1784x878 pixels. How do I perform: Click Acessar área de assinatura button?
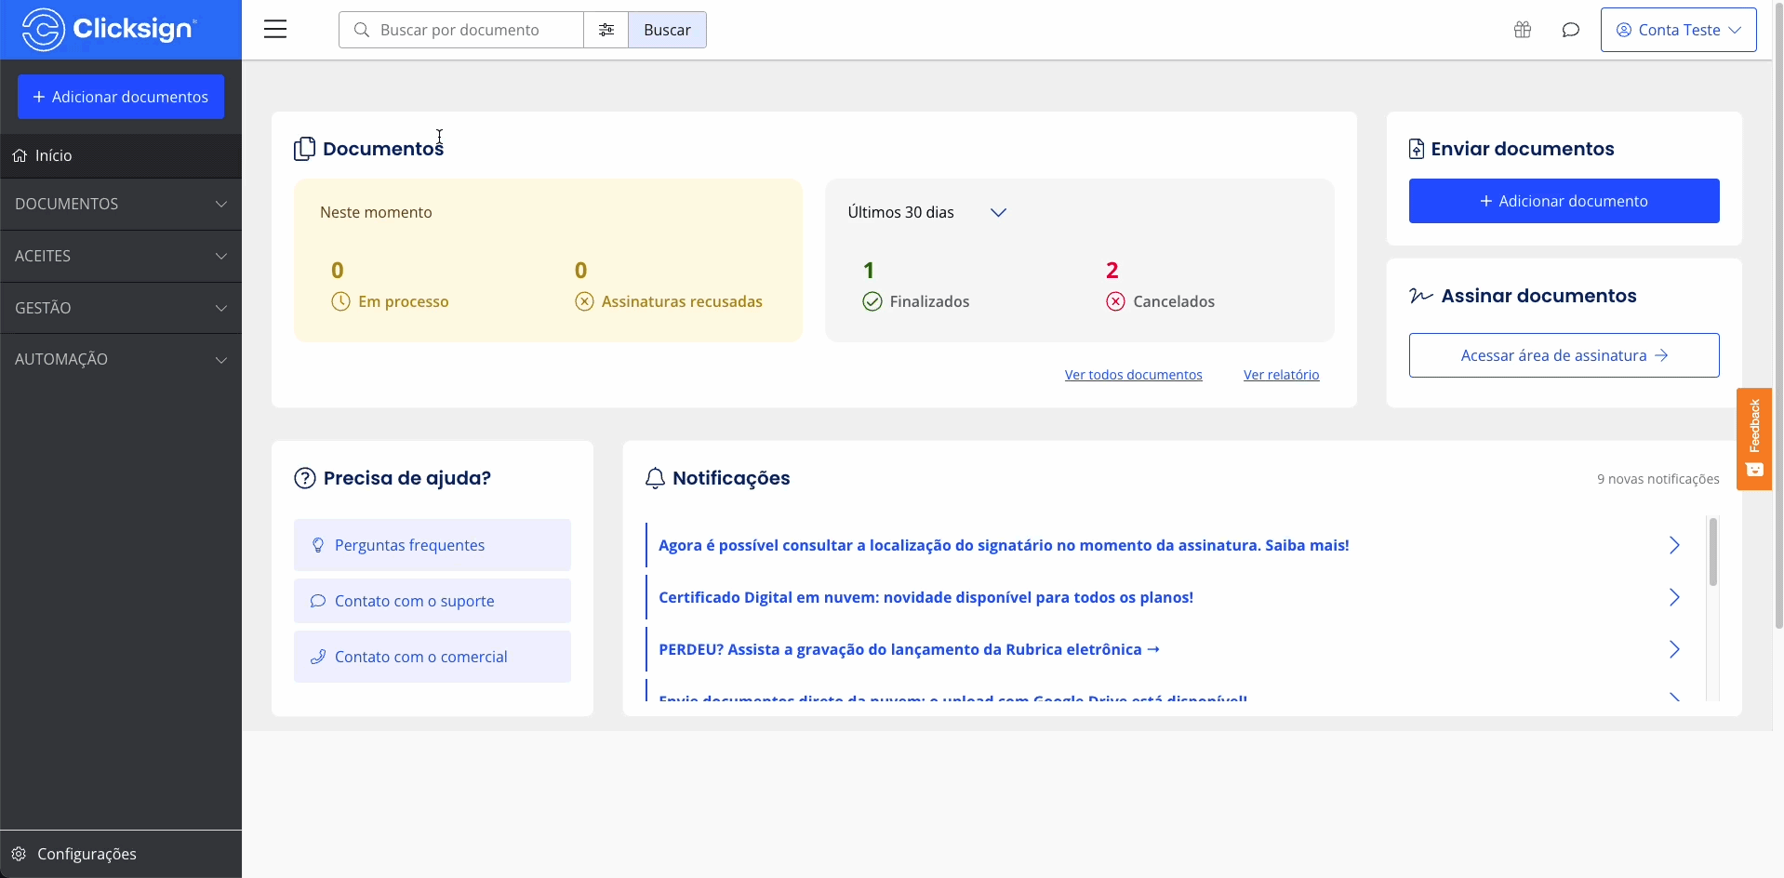tap(1564, 355)
